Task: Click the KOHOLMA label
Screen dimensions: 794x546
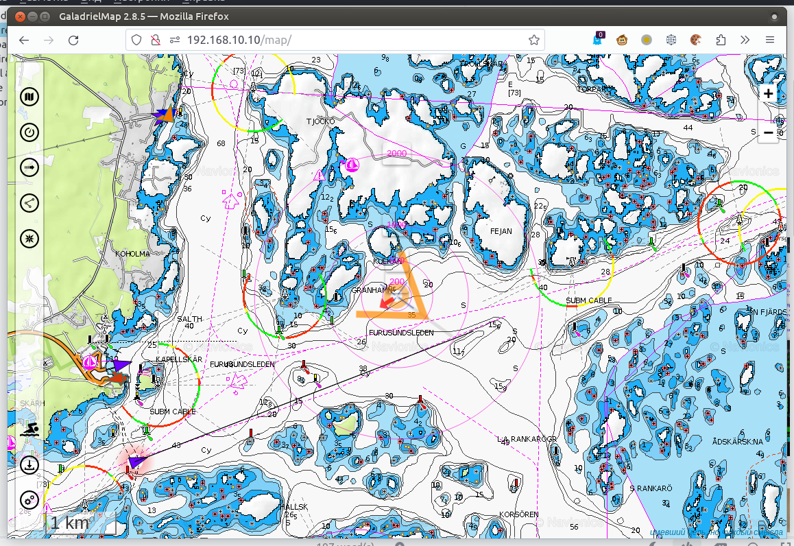Action: click(132, 254)
